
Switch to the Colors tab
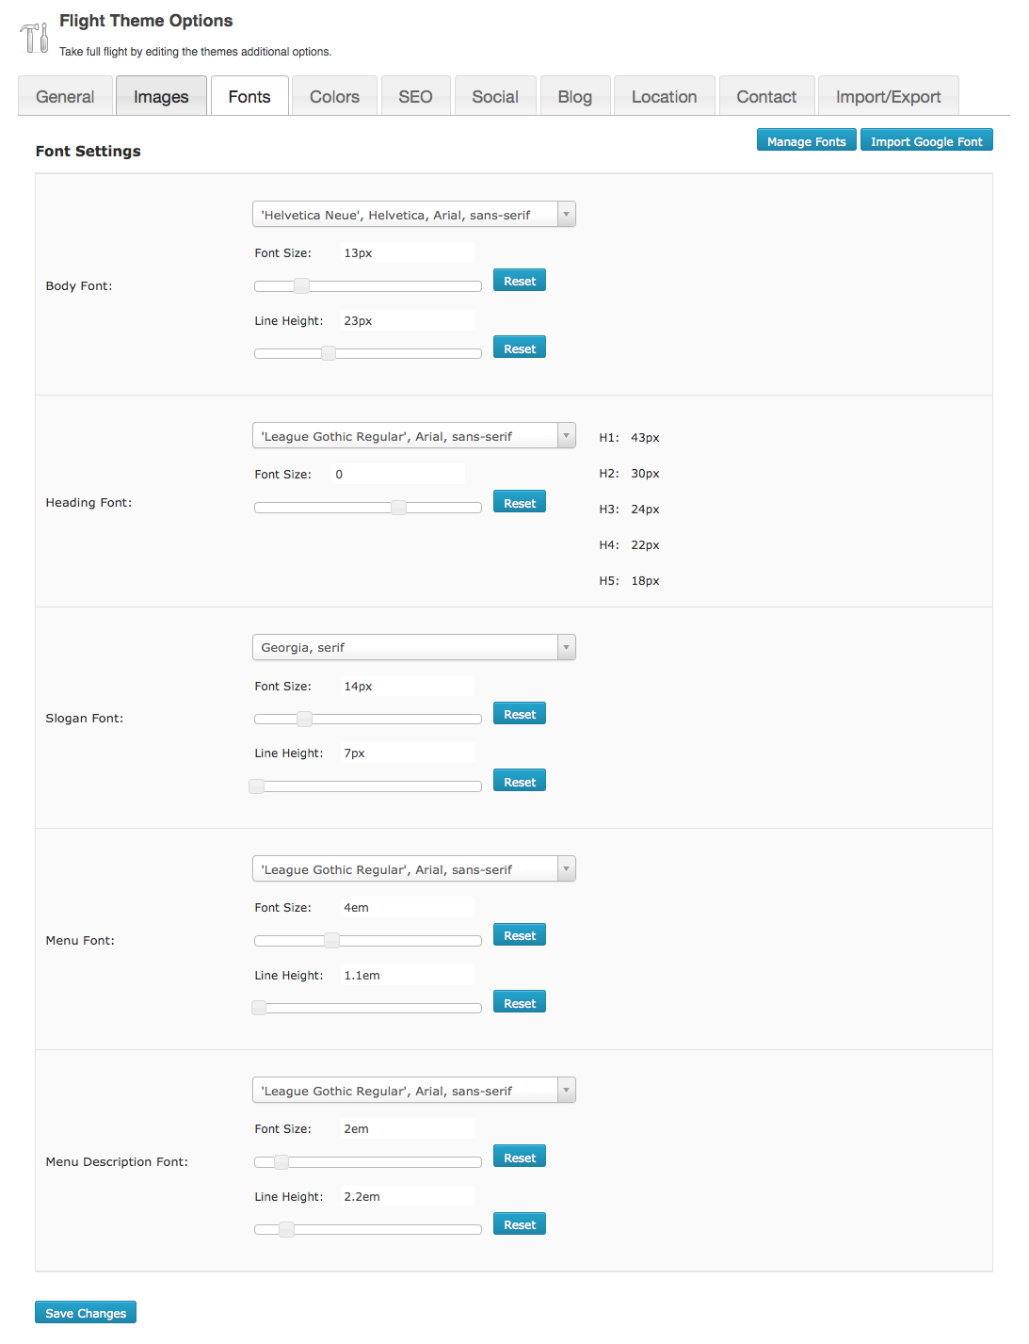334,97
